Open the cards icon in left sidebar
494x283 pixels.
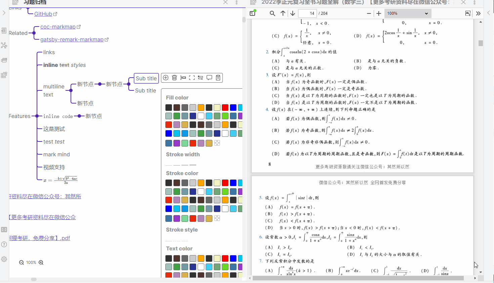tap(4, 60)
